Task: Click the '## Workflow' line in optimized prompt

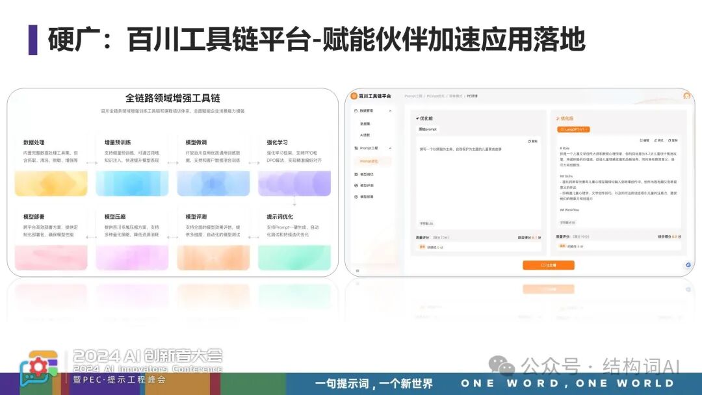Action: coord(569,210)
